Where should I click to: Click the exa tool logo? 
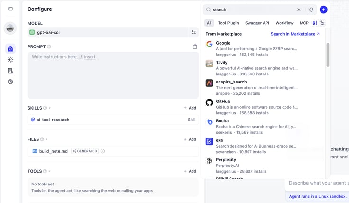pos(209,141)
